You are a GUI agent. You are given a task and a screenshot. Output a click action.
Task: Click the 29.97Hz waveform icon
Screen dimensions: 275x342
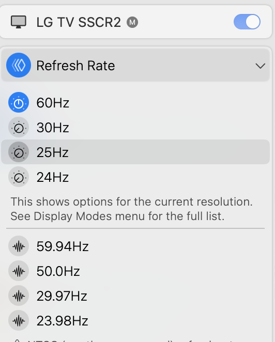pyautogui.click(x=19, y=296)
